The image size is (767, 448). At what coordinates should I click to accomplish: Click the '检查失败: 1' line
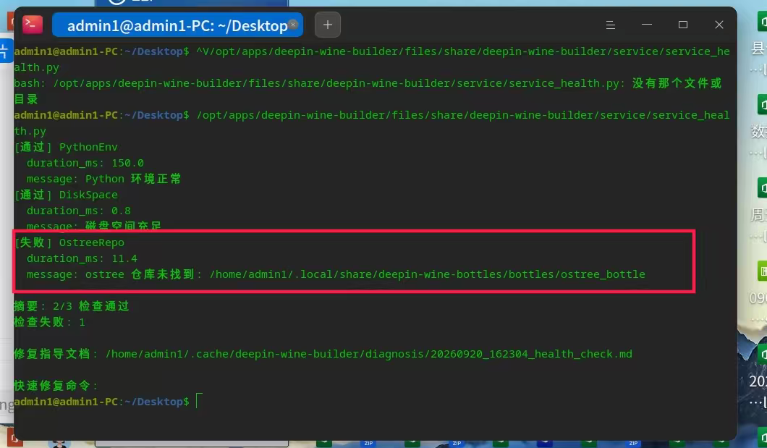[x=49, y=322]
